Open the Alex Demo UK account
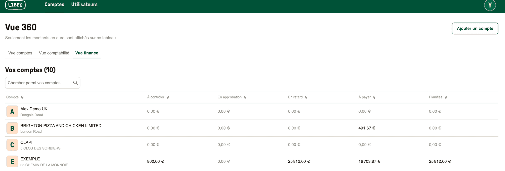505x171 pixels. tap(34, 109)
